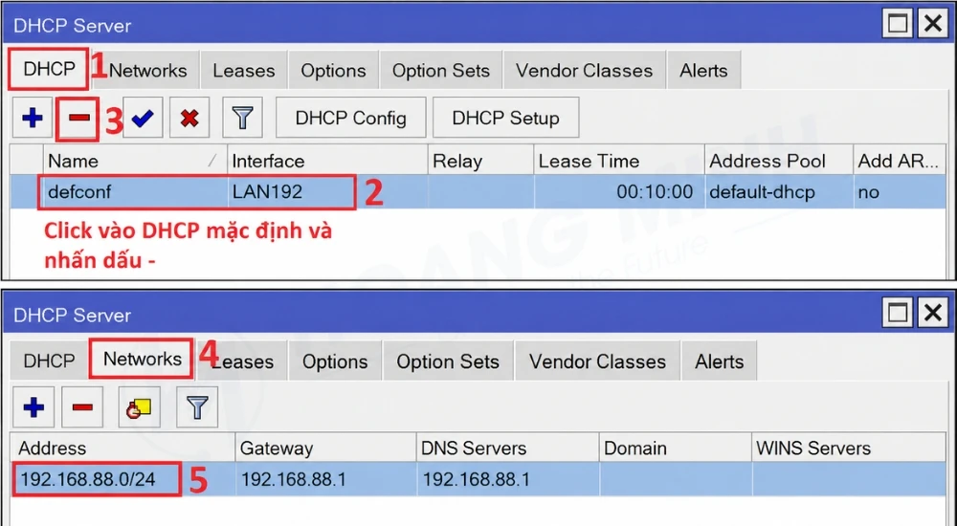This screenshot has width=957, height=526.
Task: Click the blue checkmark enable icon
Action: point(143,118)
